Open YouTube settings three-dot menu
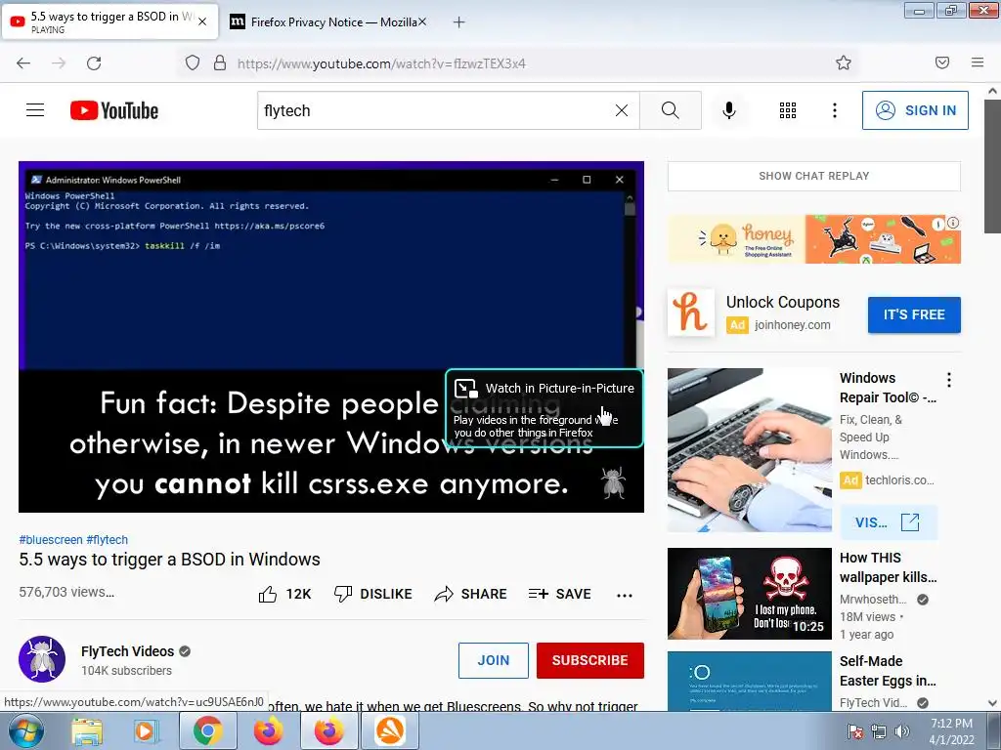Image resolution: width=1001 pixels, height=750 pixels. [835, 110]
